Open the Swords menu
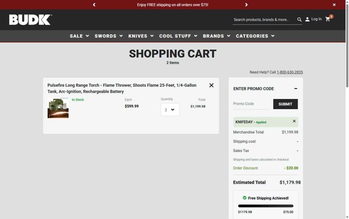The width and height of the screenshot is (349, 219). (109, 36)
